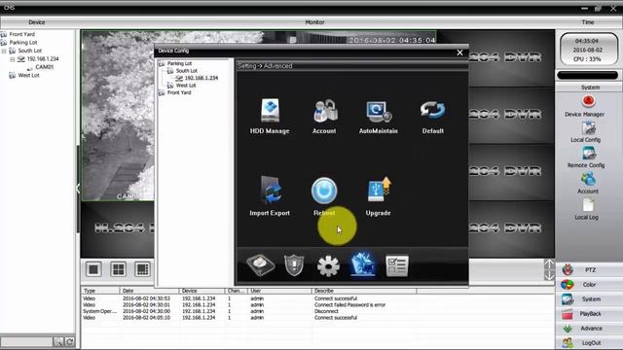
Task: Click the User column header in log
Action: coord(279,291)
